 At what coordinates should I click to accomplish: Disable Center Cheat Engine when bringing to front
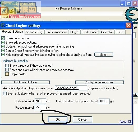pos(3,51)
